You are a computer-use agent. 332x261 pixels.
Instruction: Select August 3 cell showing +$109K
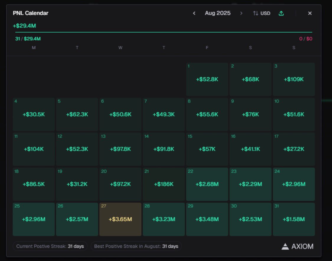pyautogui.click(x=294, y=79)
